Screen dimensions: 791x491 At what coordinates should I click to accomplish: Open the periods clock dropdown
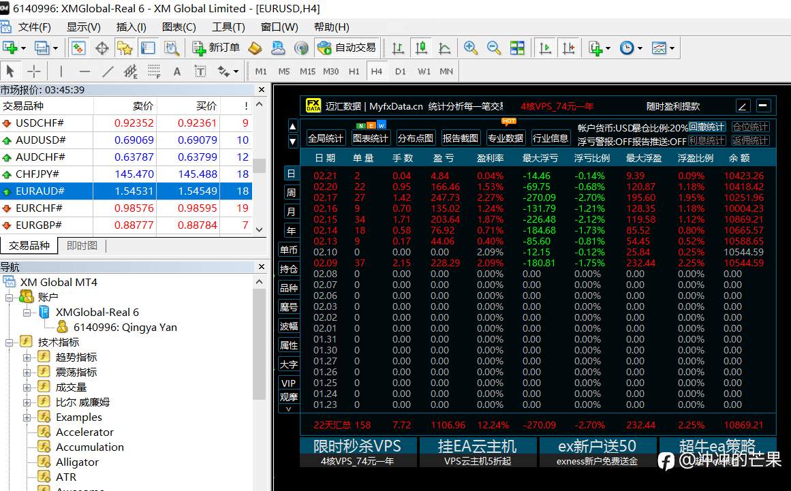631,48
